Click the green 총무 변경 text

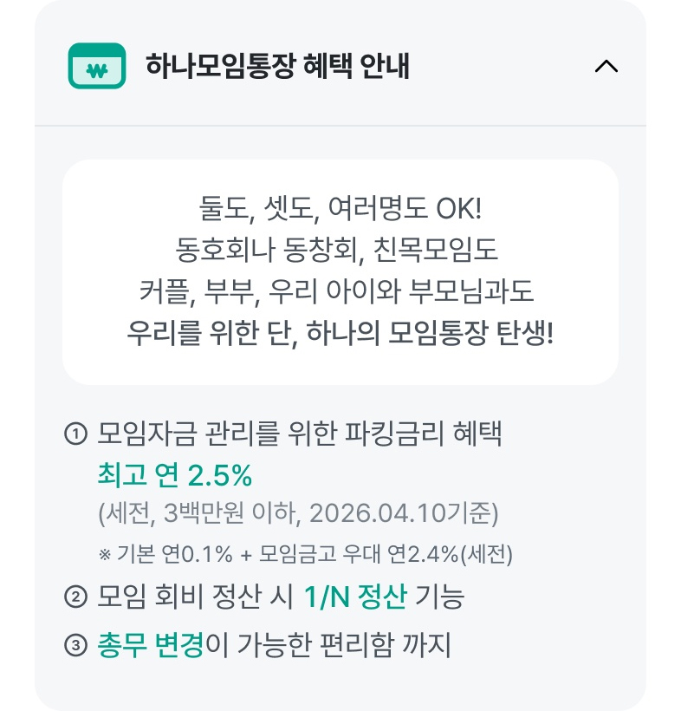click(x=151, y=646)
